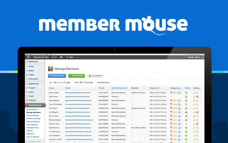Edit member Jonathan Luthier with pencil icon
Image resolution: width=228 pixels, height=143 pixels.
[194, 139]
